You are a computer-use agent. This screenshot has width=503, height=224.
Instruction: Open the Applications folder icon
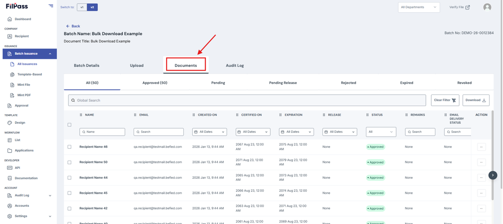coord(10,150)
